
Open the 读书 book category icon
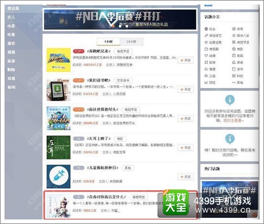tap(234, 69)
